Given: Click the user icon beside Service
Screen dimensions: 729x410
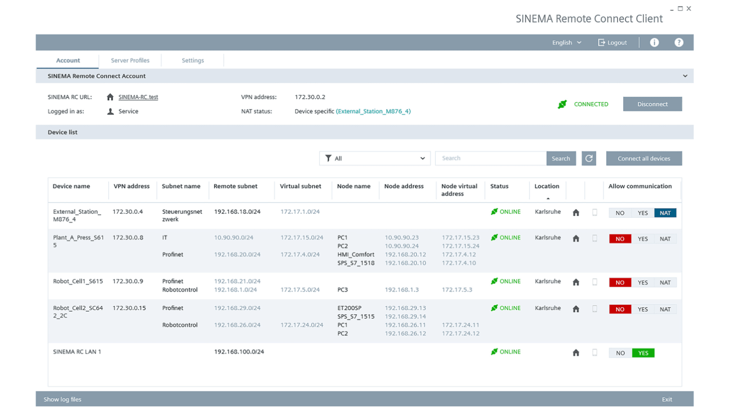Looking at the screenshot, I should pos(109,111).
